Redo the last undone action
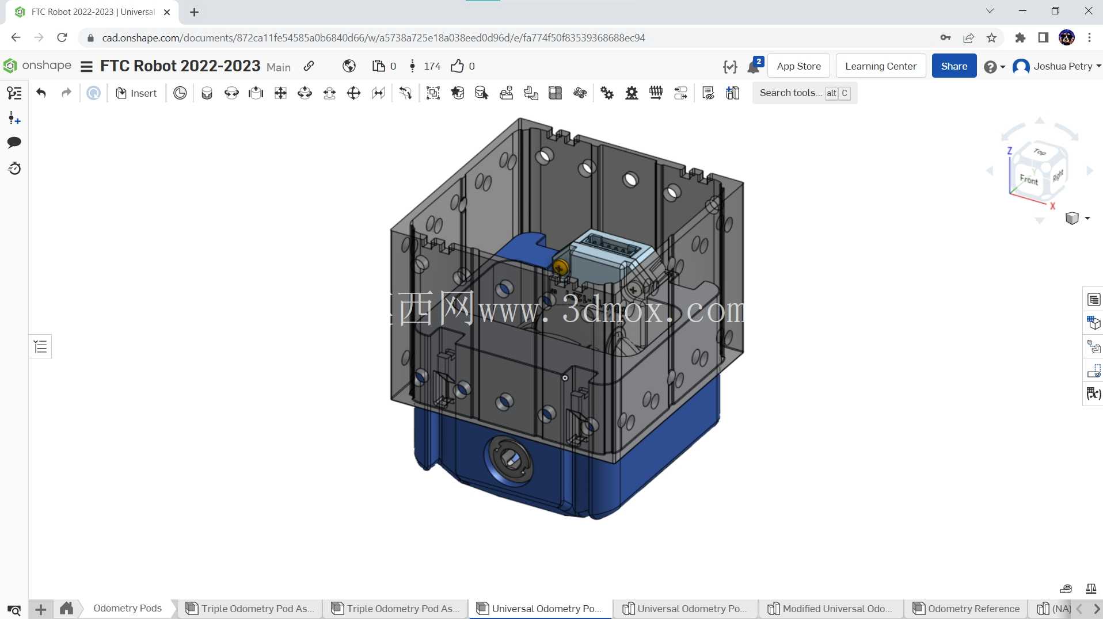The width and height of the screenshot is (1103, 619). [66, 93]
